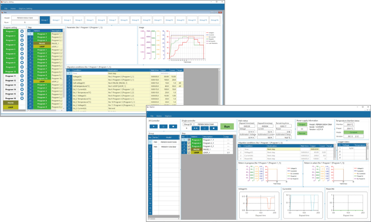Click the gear icon beside Program 11
Viewport: 371px width, 222px height.
(22, 76)
